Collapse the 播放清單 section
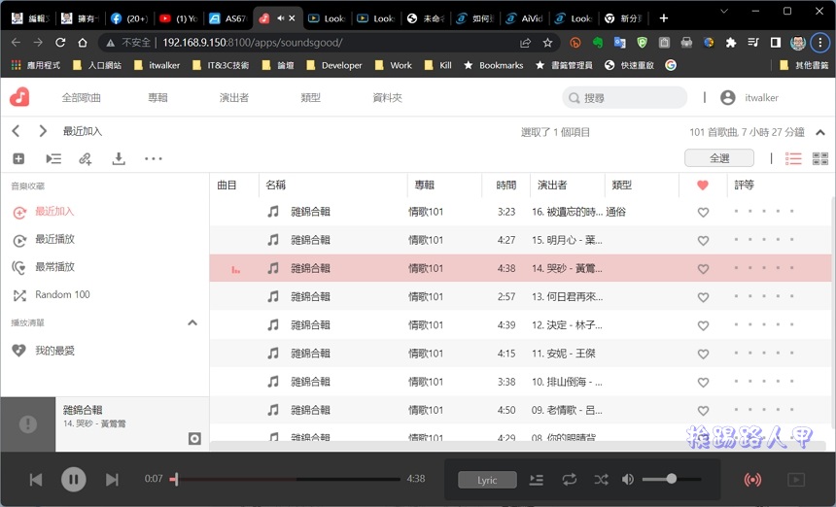Screen dimensions: 836x507 (192, 322)
